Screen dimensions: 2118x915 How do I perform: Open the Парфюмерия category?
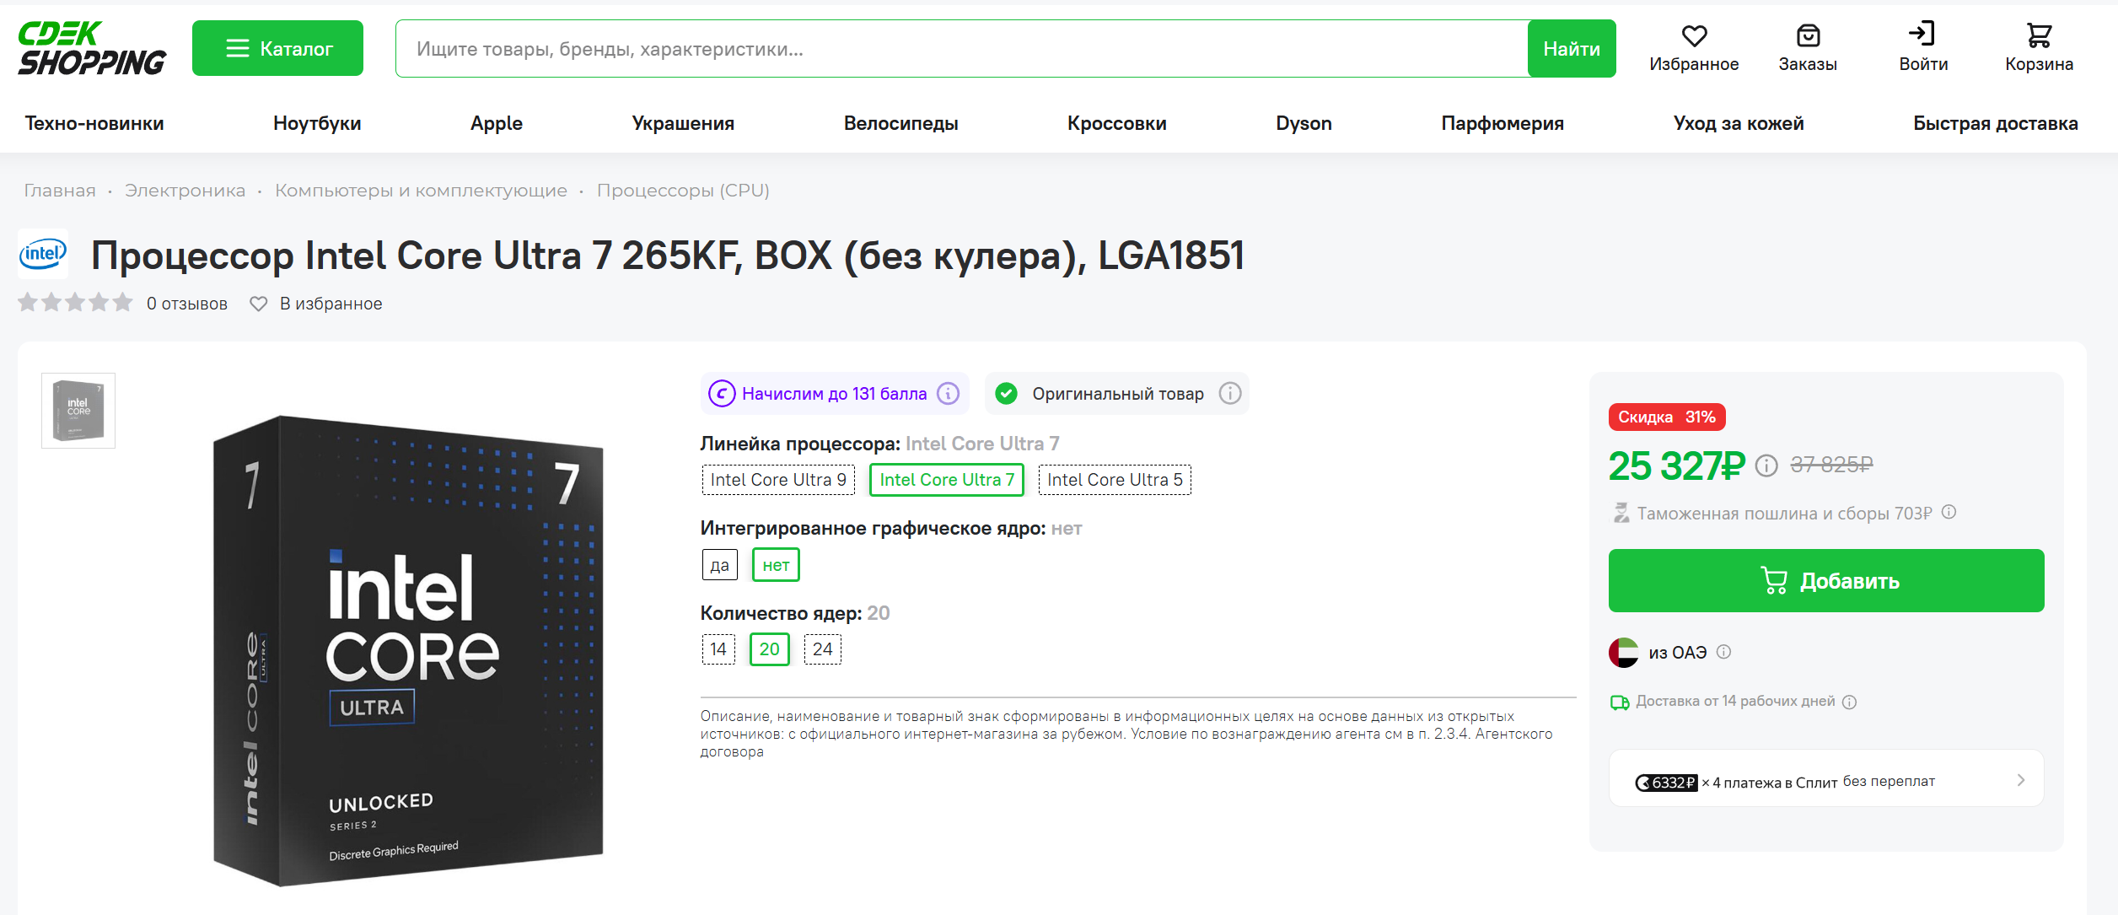coord(1502,123)
